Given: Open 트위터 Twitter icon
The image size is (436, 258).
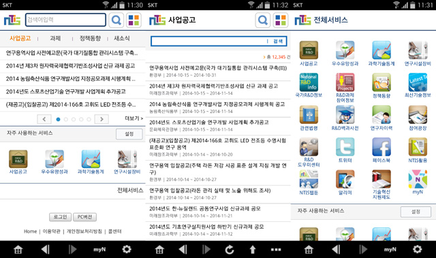Looking at the screenshot, I should coord(345,147).
